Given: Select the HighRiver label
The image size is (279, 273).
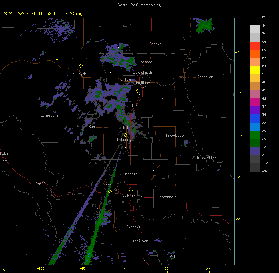Looking at the screenshot, I should pyautogui.click(x=139, y=241).
